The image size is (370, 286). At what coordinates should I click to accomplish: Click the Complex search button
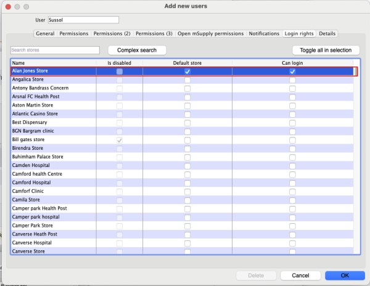point(137,50)
